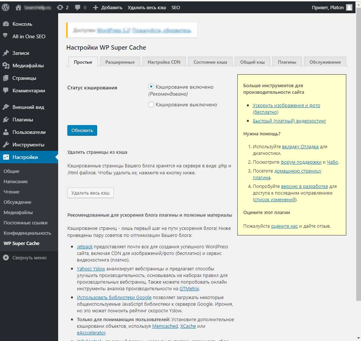Click the оцените нас link
The image size is (361, 341).
coord(284,226)
